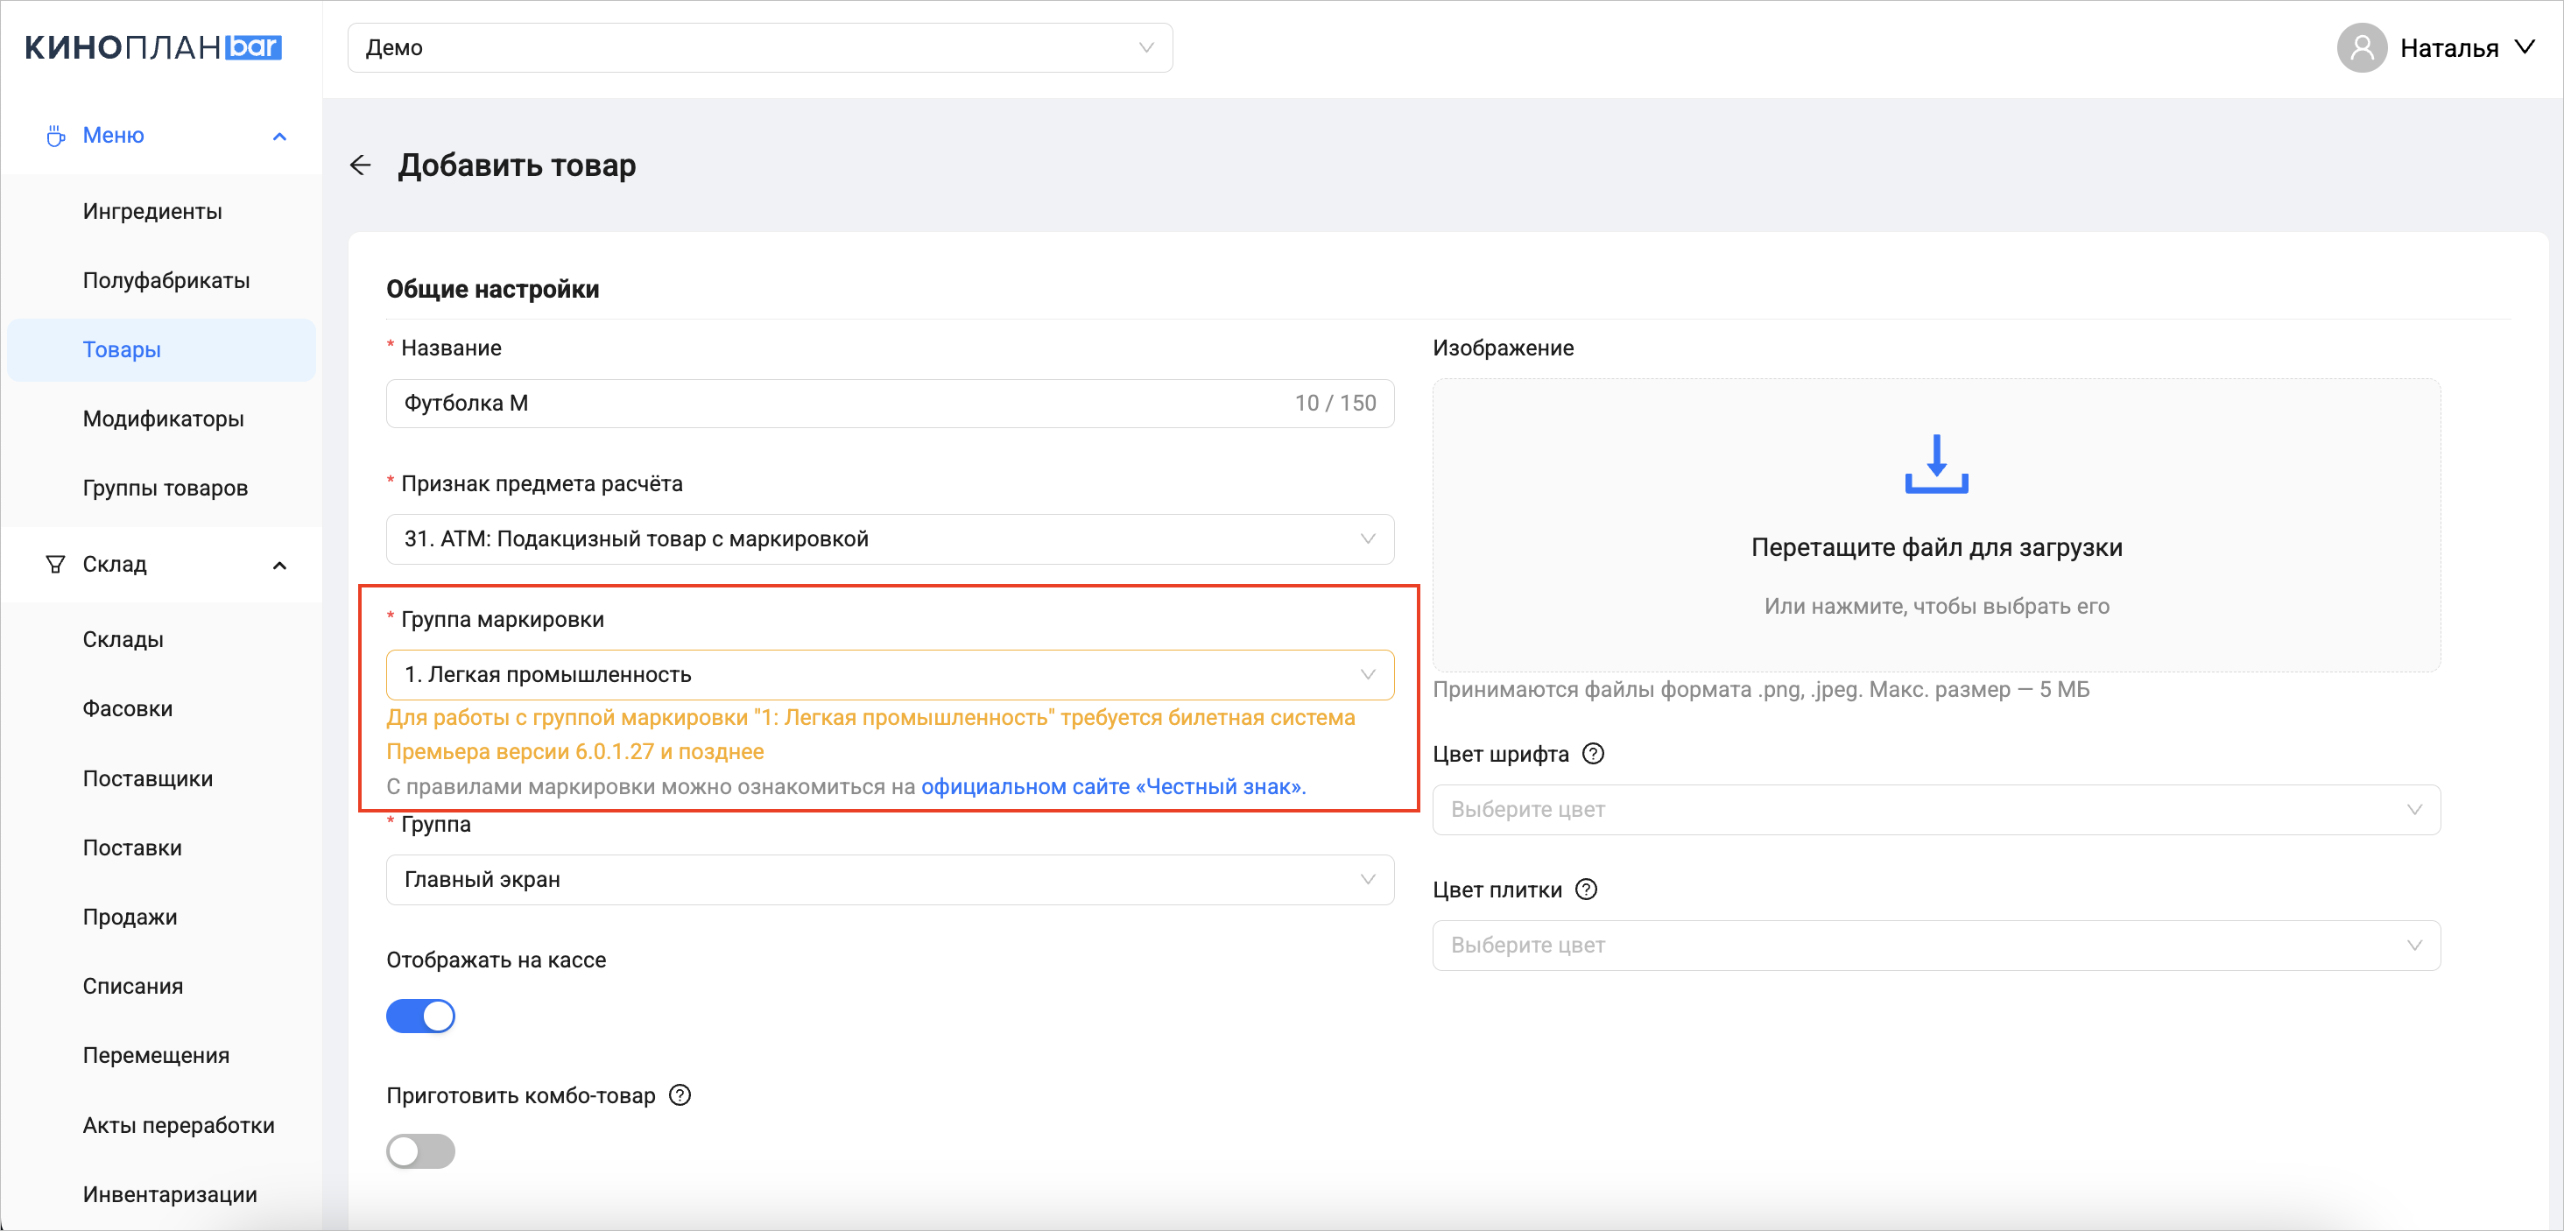Collapse the Меню sidebar section
This screenshot has width=2564, height=1231.
click(x=279, y=137)
